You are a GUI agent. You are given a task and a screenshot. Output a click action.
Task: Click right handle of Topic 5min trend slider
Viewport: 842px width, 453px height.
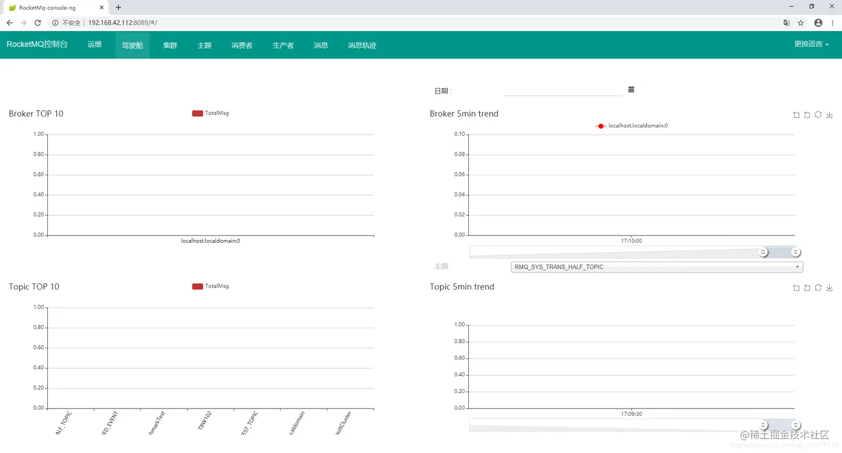(x=796, y=425)
